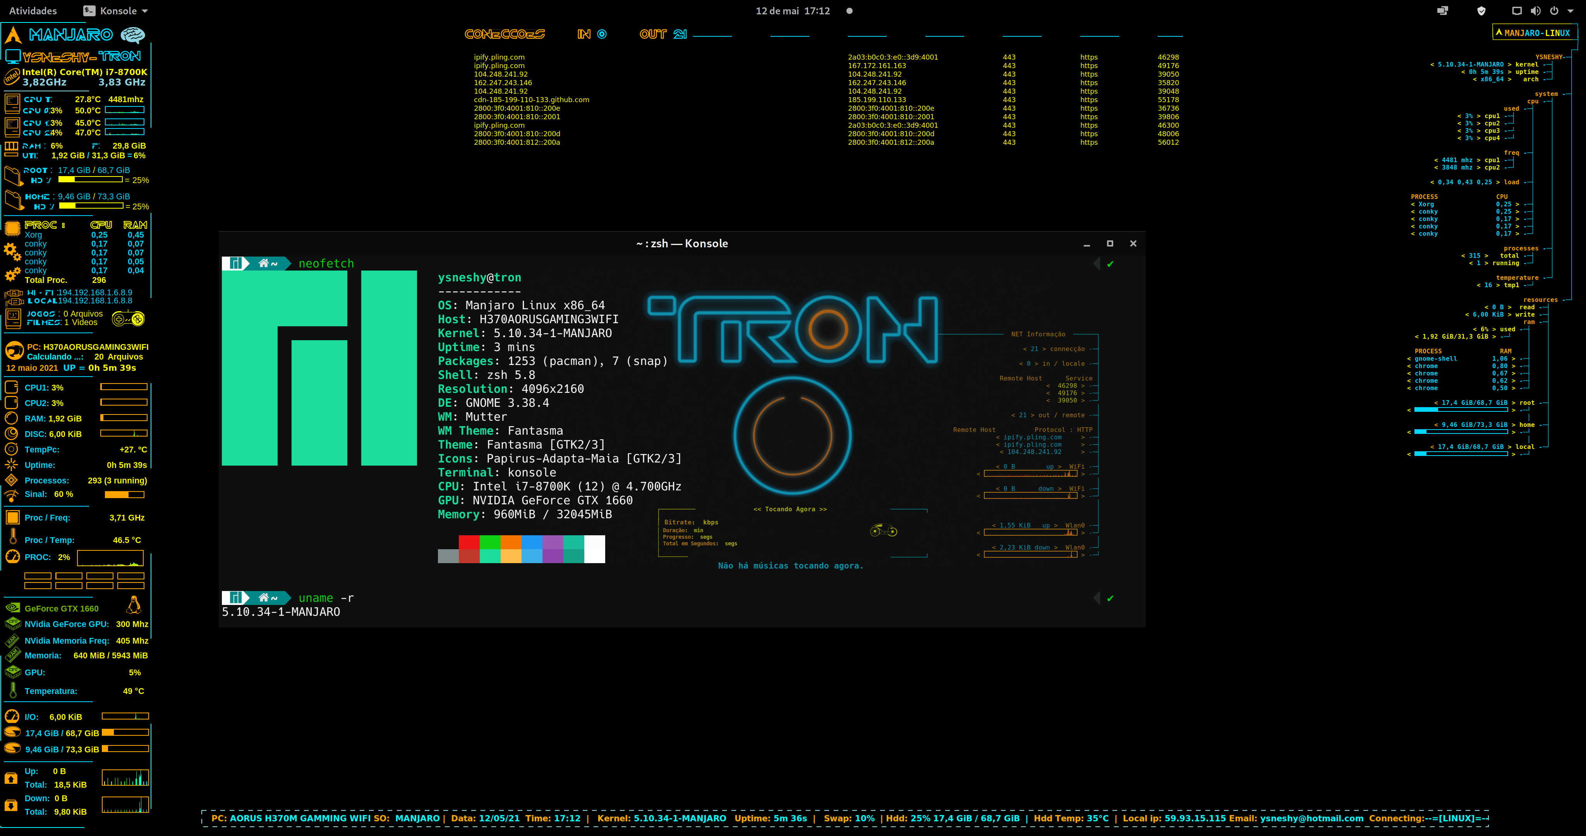This screenshot has width=1586, height=836.
Task: Click the uname -r command text
Action: coord(326,598)
